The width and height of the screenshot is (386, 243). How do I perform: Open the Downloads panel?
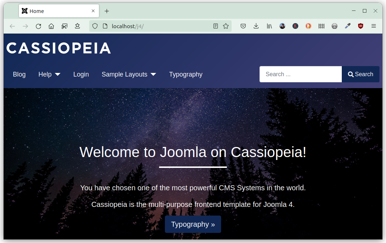pyautogui.click(x=256, y=26)
